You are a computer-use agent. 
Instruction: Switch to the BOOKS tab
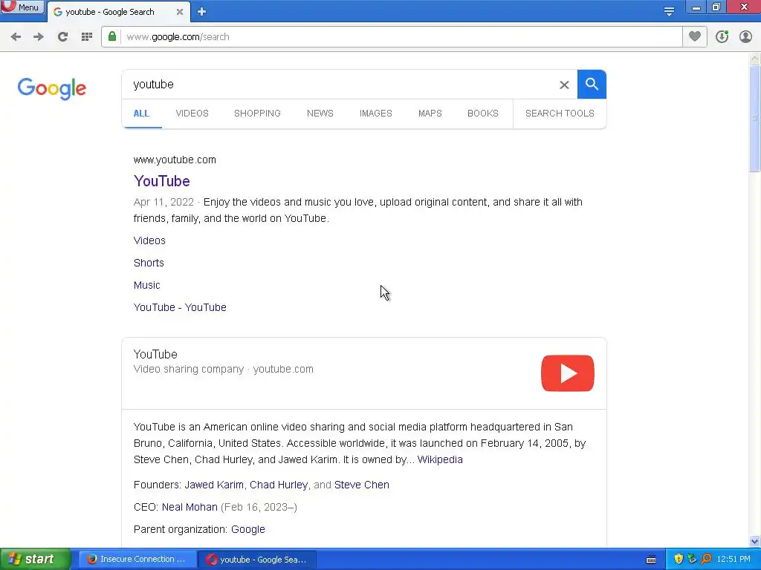[483, 114]
